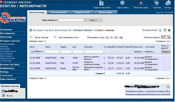Image resolution: width=175 pixels, height=102 pixels.
Task: Click the envelope mail icon
Action: [168, 86]
